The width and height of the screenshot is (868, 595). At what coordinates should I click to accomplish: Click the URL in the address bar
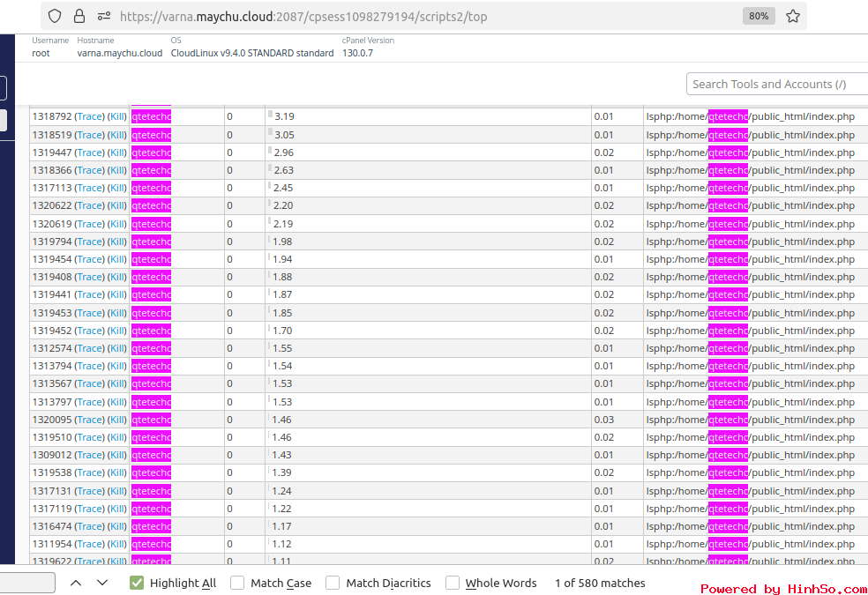[303, 17]
